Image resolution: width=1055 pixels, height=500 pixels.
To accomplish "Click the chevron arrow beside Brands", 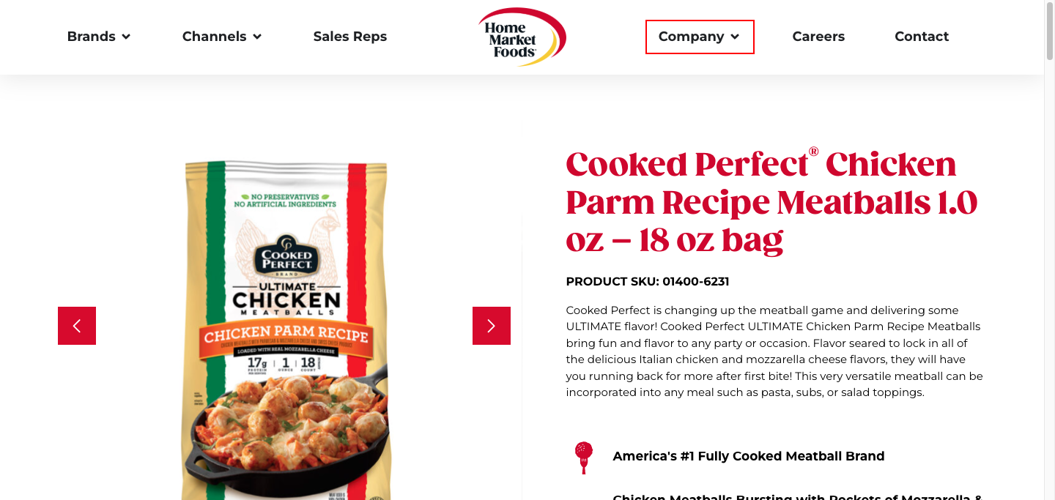I will pyautogui.click(x=126, y=37).
